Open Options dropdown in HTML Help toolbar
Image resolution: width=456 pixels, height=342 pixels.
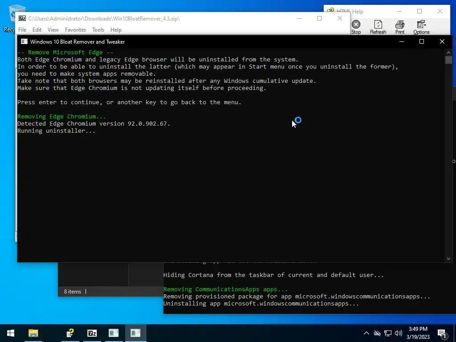pos(421,27)
